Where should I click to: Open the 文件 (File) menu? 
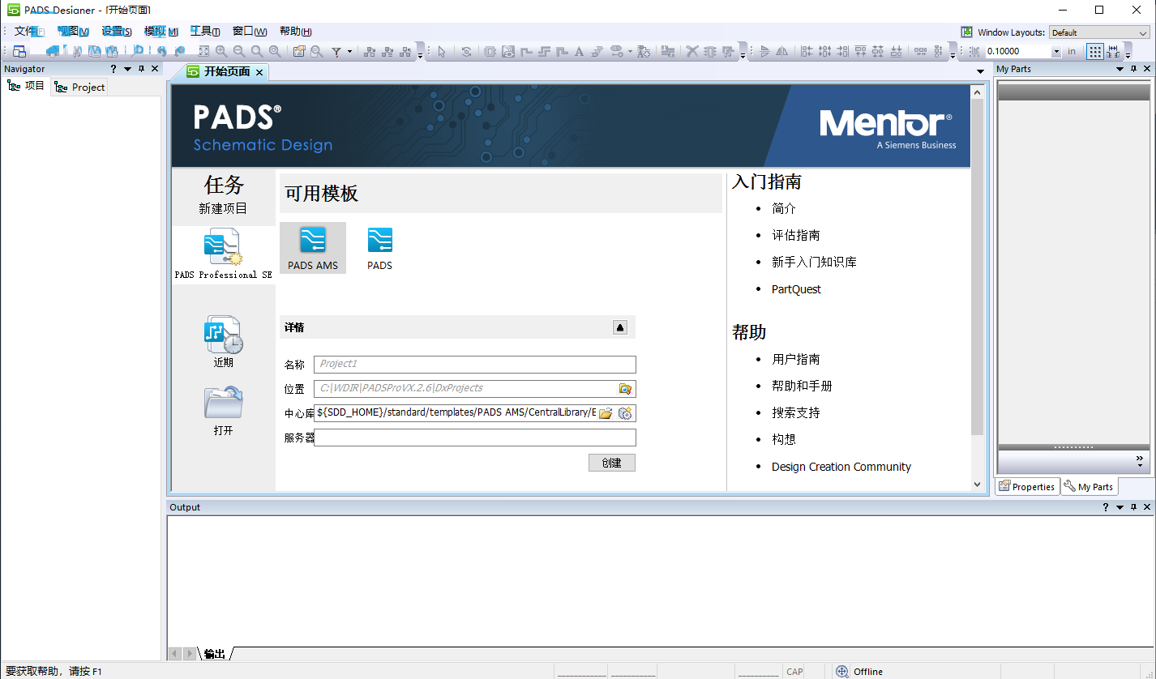29,32
